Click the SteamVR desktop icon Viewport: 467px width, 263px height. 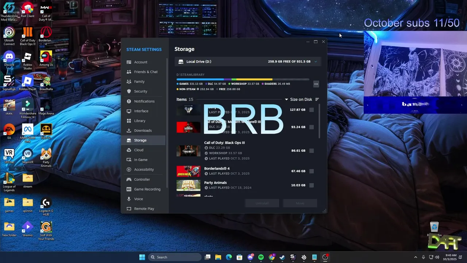pos(28,156)
